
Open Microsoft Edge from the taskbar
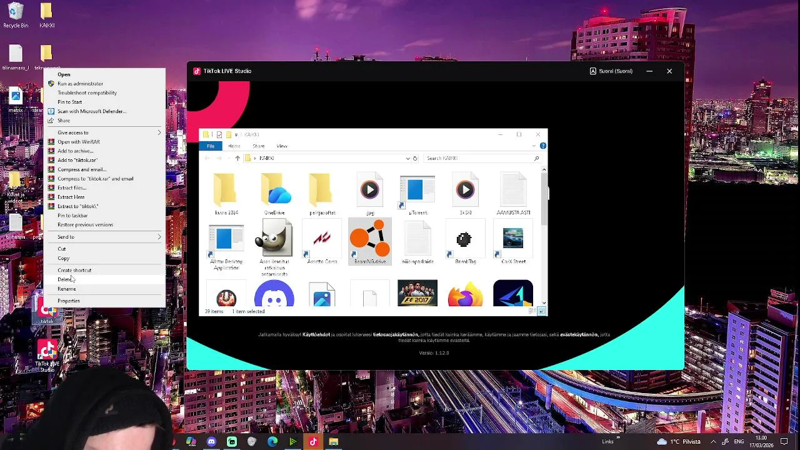[272, 442]
